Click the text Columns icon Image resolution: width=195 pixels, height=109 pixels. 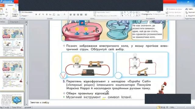[86, 15]
